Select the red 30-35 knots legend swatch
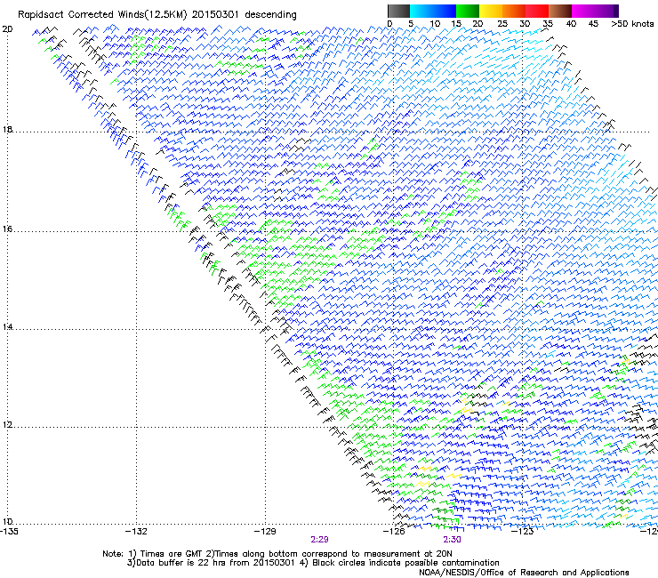The width and height of the screenshot is (658, 578). pyautogui.click(x=537, y=11)
